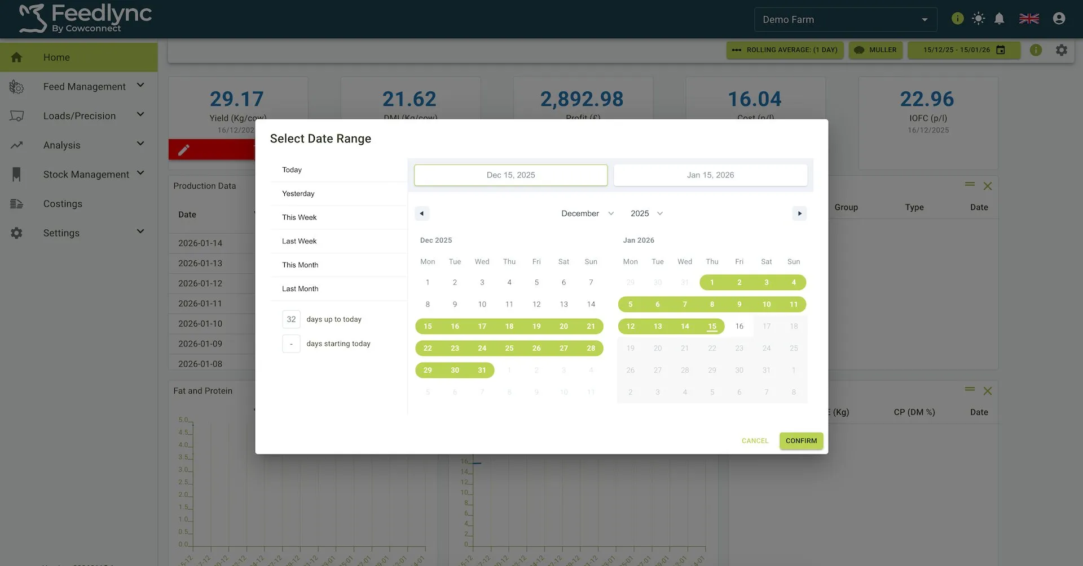Click the dashboard info icon beside date range
This screenshot has height=566, width=1083.
(x=1036, y=50)
